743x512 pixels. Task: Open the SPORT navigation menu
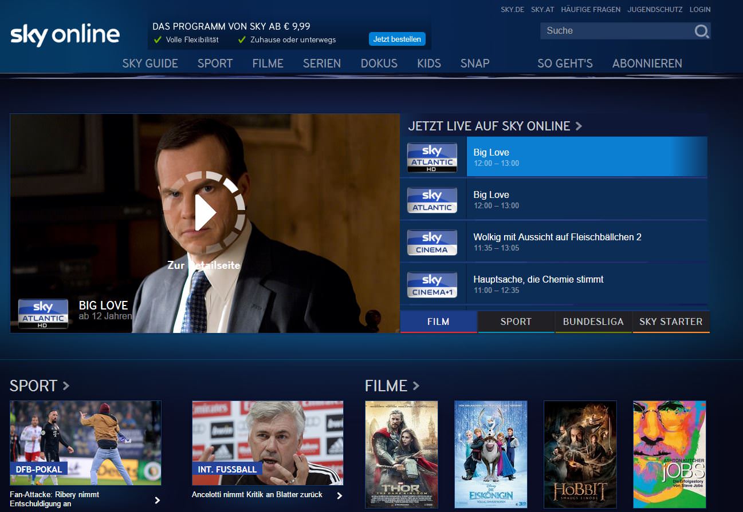tap(215, 63)
